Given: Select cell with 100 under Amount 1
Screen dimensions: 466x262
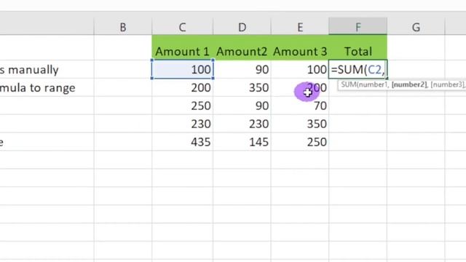Looking at the screenshot, I should coord(182,70).
